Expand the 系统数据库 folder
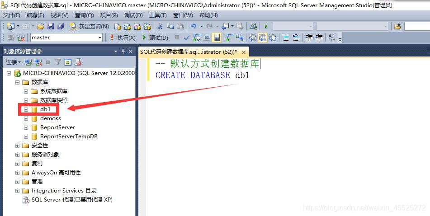The image size is (430, 216). (x=26, y=91)
